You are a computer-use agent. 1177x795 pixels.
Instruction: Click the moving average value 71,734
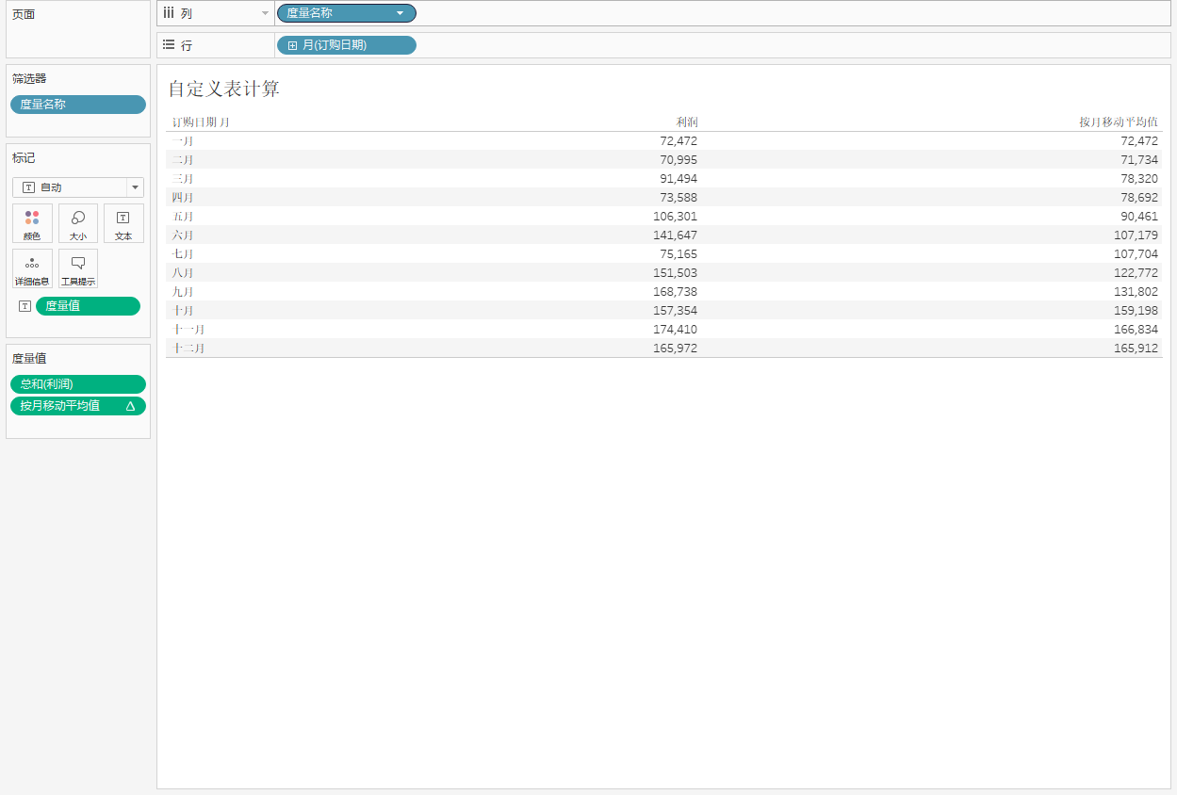(x=1139, y=160)
